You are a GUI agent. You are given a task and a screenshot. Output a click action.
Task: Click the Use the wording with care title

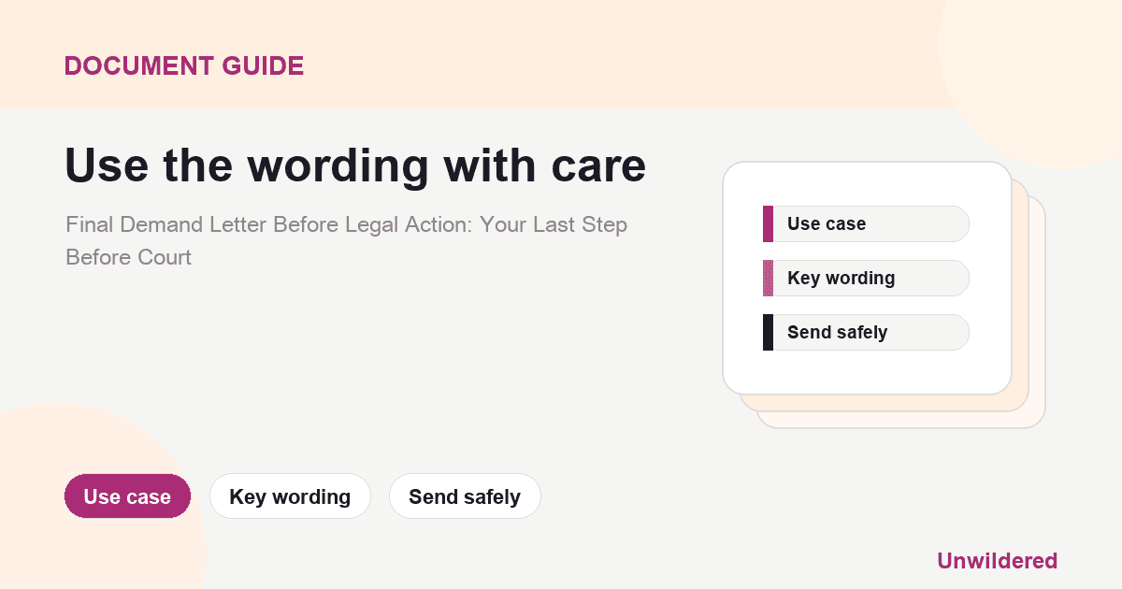(355, 165)
